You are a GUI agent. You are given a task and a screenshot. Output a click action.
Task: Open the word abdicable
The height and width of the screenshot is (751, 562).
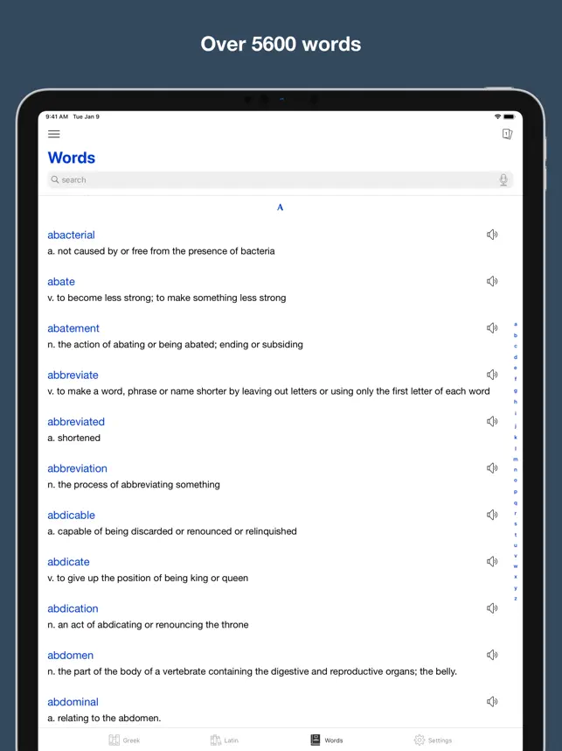pyautogui.click(x=71, y=515)
